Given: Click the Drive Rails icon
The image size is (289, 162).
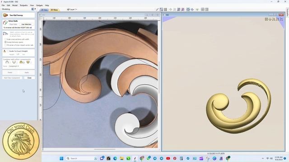Looking at the screenshot, I should (5, 22).
